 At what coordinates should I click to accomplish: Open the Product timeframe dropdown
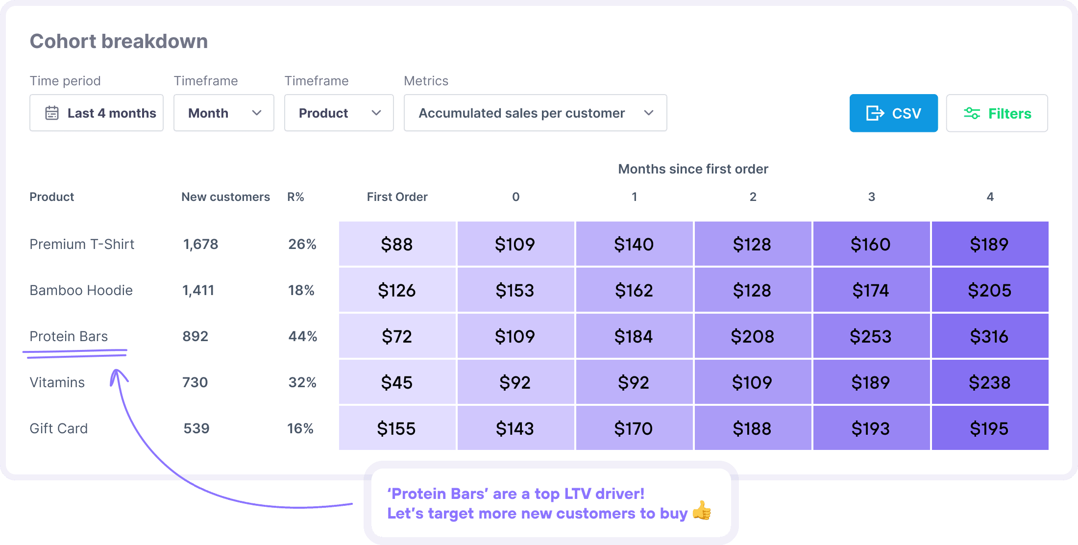[x=338, y=113]
